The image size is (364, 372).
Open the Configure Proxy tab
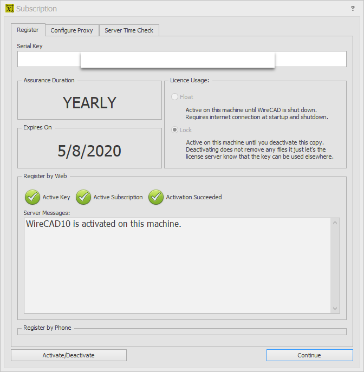(x=71, y=30)
